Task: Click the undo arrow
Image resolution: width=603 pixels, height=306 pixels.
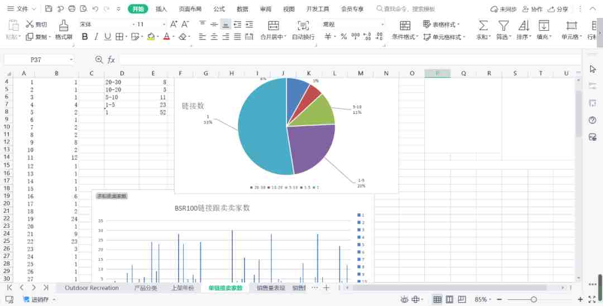Action: tap(95, 9)
